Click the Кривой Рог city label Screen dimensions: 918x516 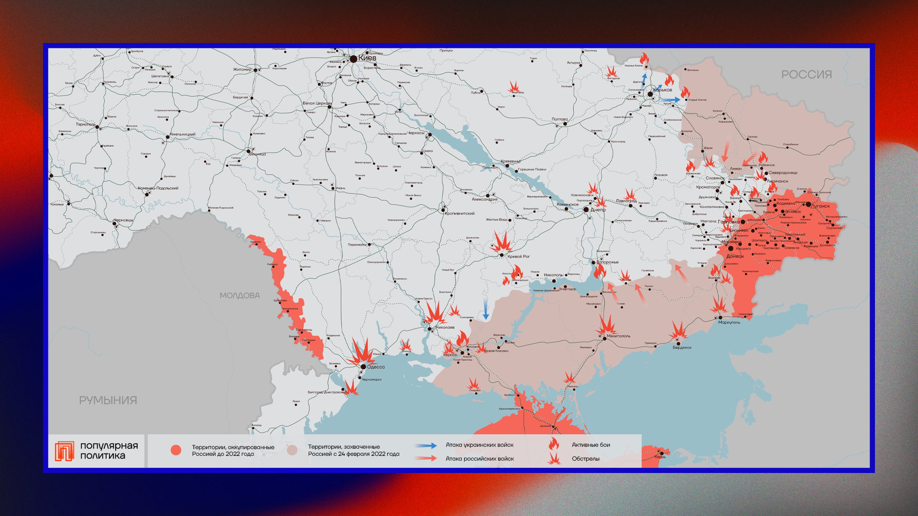click(x=519, y=257)
